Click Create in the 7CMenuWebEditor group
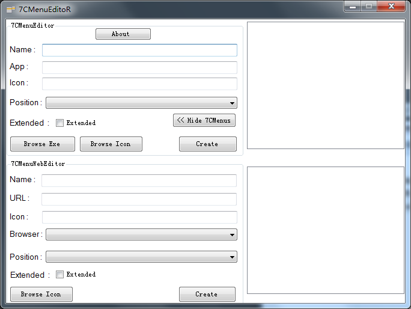Image resolution: width=411 pixels, height=309 pixels. (x=207, y=295)
